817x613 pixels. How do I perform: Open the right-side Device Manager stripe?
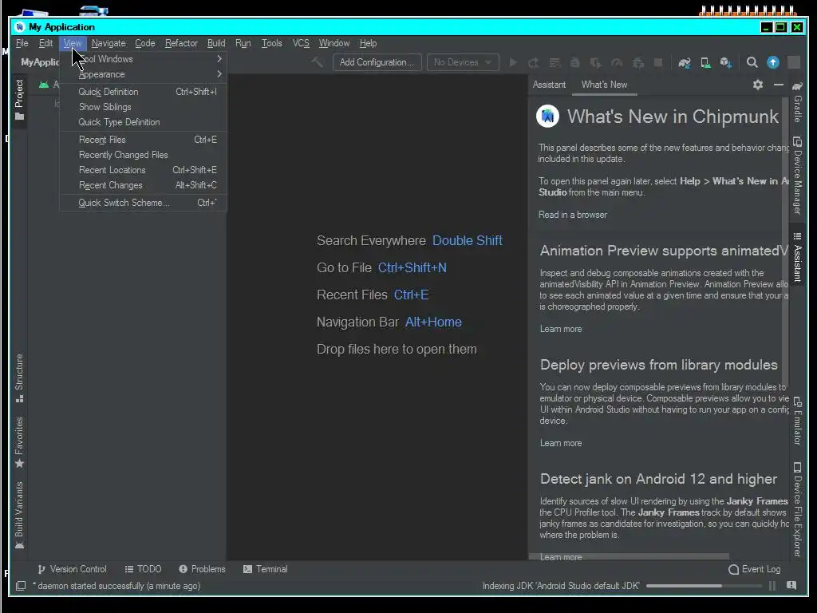pyautogui.click(x=798, y=175)
